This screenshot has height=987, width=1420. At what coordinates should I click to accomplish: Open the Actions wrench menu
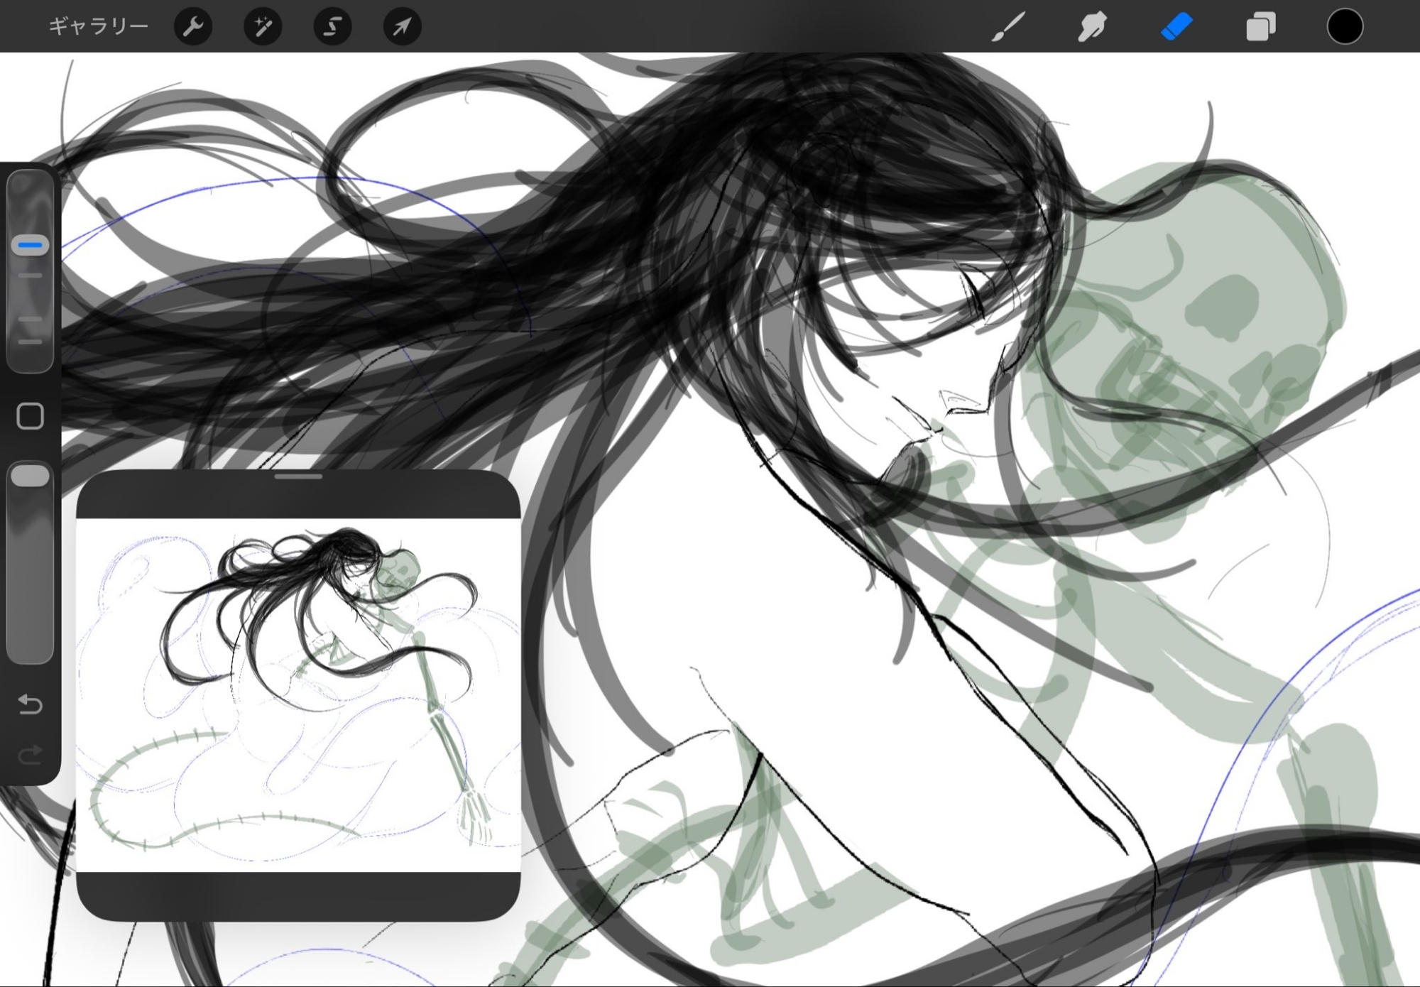coord(193,27)
